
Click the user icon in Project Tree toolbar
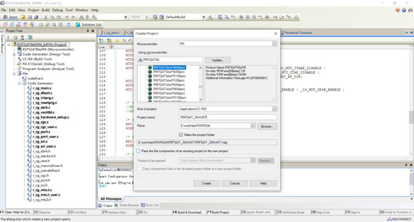[x=22, y=38]
